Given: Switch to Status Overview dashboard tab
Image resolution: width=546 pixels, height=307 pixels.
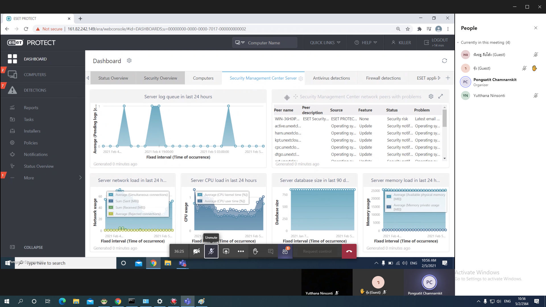Looking at the screenshot, I should 113,78.
